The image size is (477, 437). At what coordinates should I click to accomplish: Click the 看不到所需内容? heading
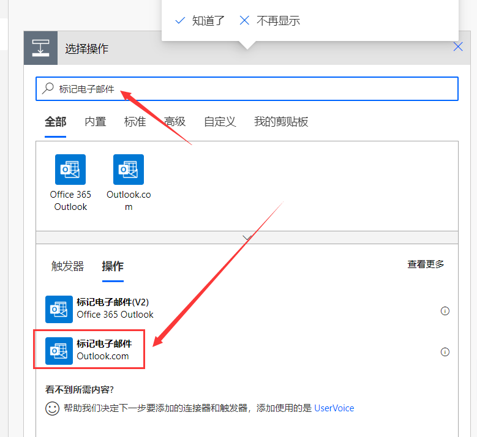pyautogui.click(x=80, y=389)
